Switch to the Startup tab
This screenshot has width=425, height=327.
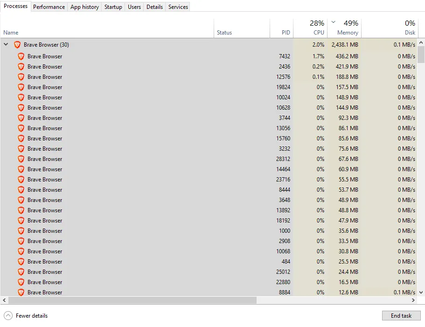click(113, 7)
